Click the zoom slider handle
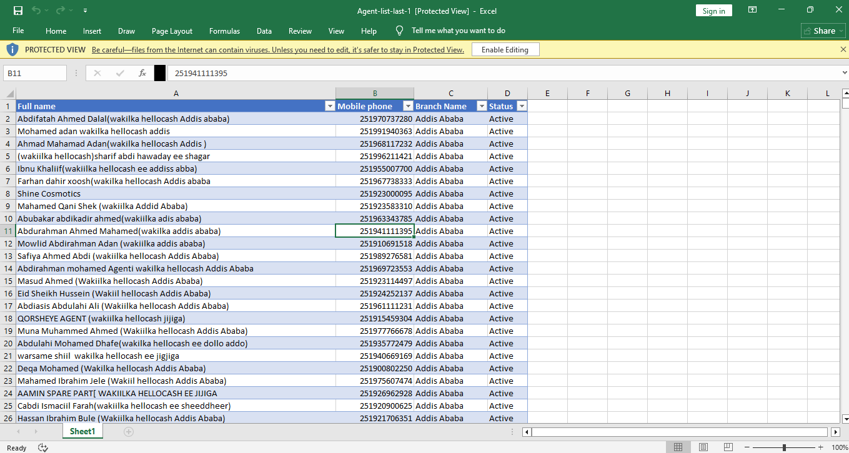This screenshot has width=849, height=453. (x=784, y=447)
